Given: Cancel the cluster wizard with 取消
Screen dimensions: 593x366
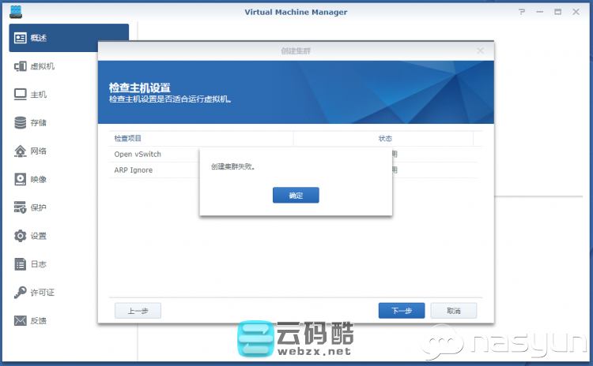Looking at the screenshot, I should click(453, 311).
